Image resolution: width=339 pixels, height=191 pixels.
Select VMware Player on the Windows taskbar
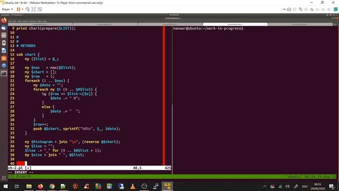pos(167,186)
